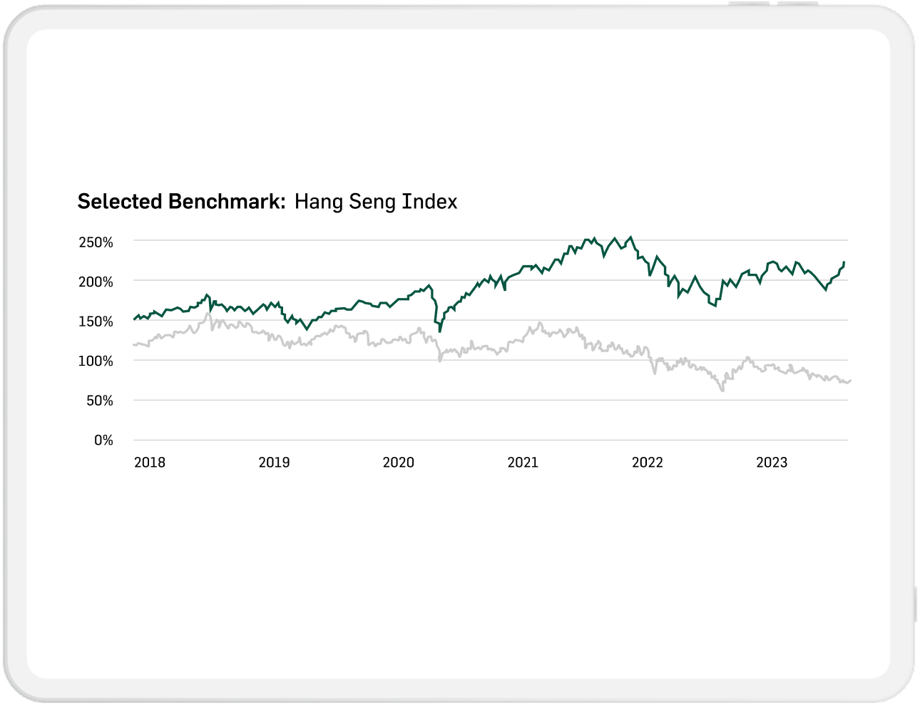Image resolution: width=920 pixels, height=705 pixels.
Task: Click the green line's lowest dip in 2020
Action: click(440, 331)
